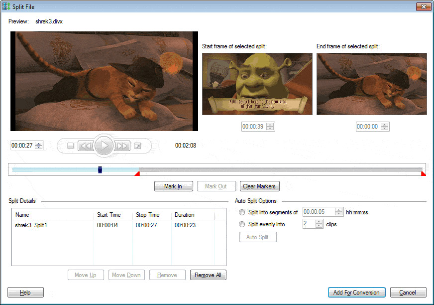The height and width of the screenshot is (305, 434).
Task: Open Help
Action: click(25, 293)
